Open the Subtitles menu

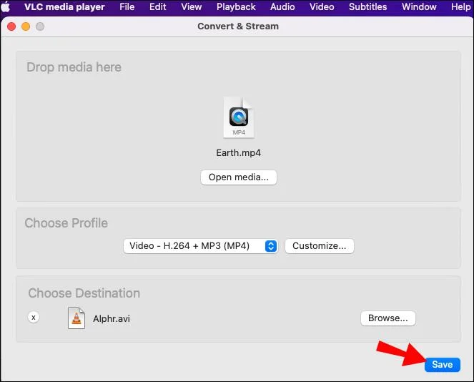pos(367,6)
